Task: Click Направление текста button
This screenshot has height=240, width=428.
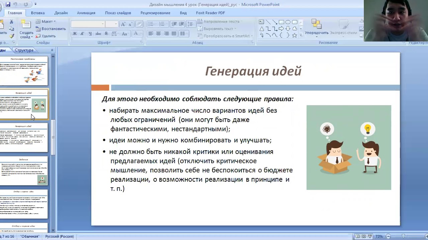Action: (x=220, y=21)
